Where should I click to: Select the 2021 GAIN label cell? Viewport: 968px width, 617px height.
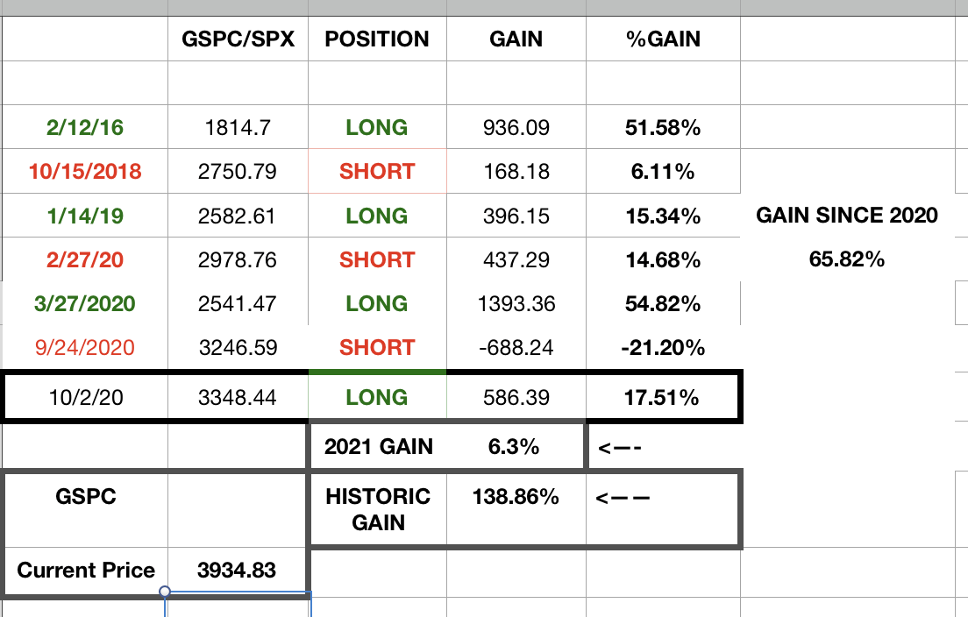tap(379, 446)
